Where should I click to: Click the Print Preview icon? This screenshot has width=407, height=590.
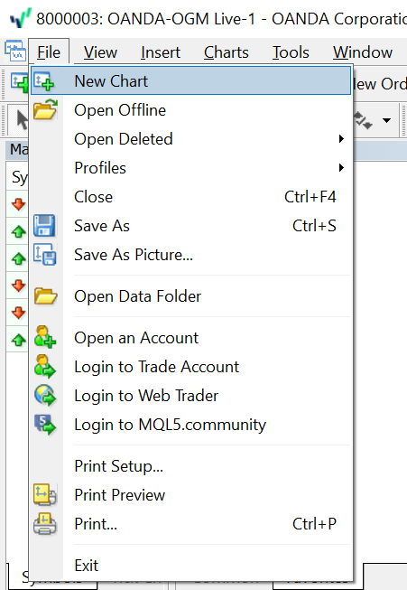coord(45,494)
